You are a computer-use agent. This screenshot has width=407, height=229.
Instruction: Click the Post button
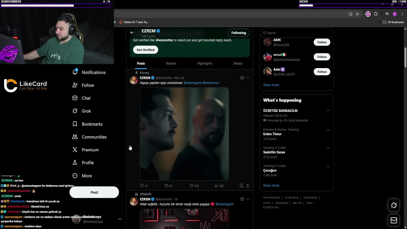pyautogui.click(x=94, y=192)
